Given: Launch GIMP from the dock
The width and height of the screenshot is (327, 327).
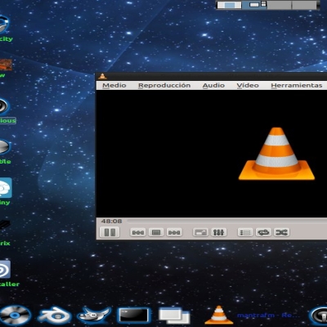Looking at the screenshot, I should tap(94, 316).
